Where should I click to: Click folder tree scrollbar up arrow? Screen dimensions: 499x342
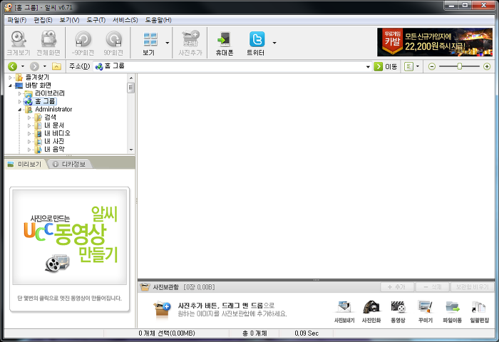130,78
